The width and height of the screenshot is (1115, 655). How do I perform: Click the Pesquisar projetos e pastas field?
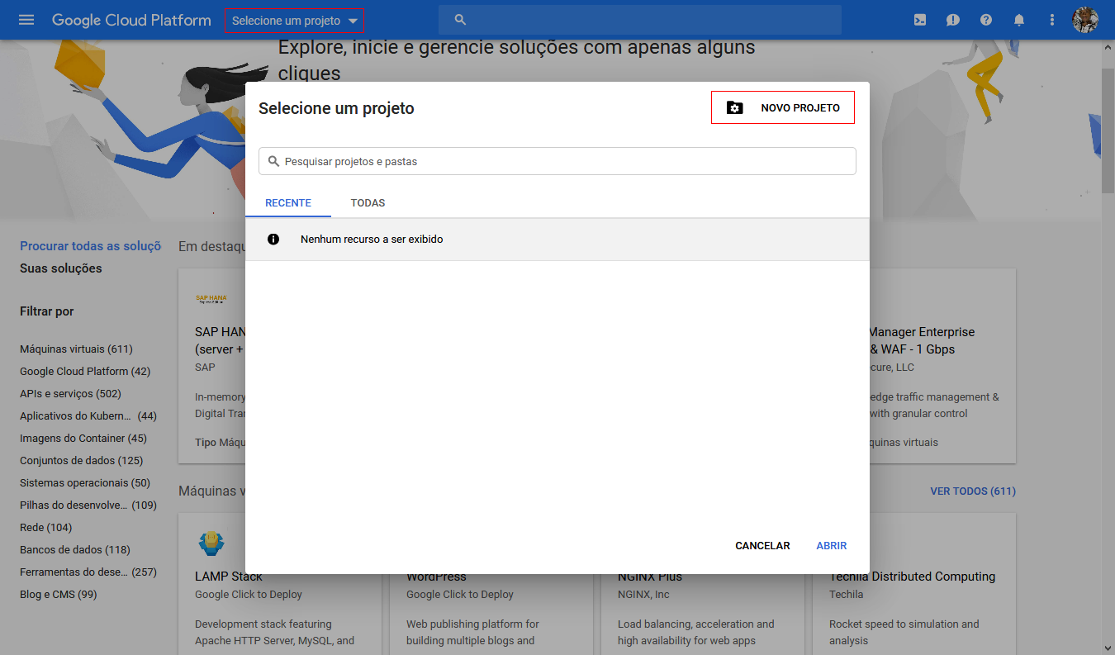click(x=557, y=161)
